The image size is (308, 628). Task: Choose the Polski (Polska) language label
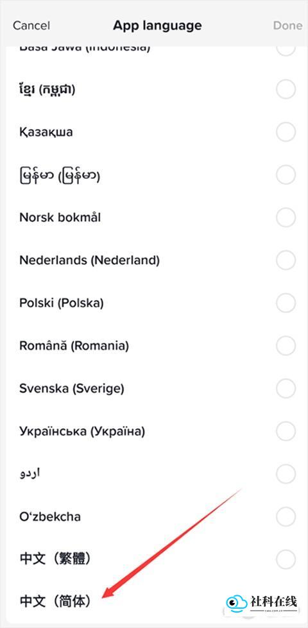tap(62, 303)
